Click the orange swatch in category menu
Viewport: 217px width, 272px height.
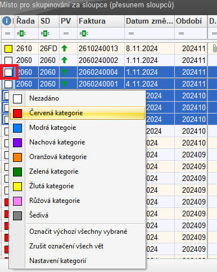coord(17,157)
